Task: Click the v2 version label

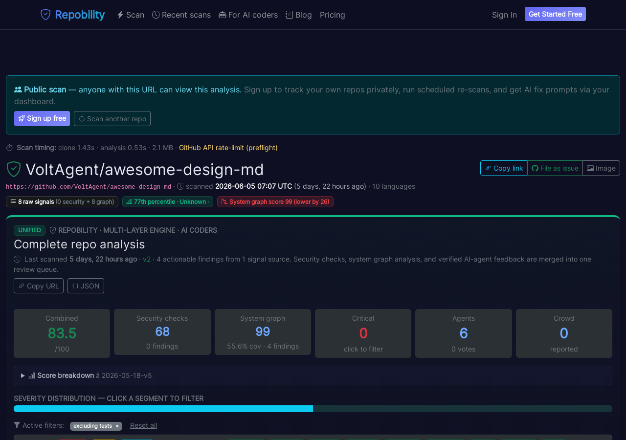Action: click(147, 259)
